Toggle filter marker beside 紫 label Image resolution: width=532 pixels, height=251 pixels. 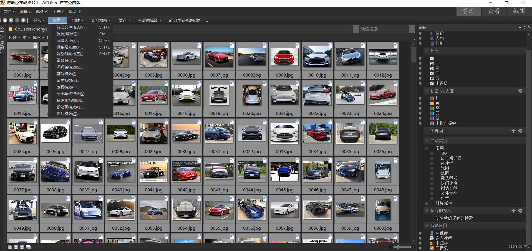[420, 118]
